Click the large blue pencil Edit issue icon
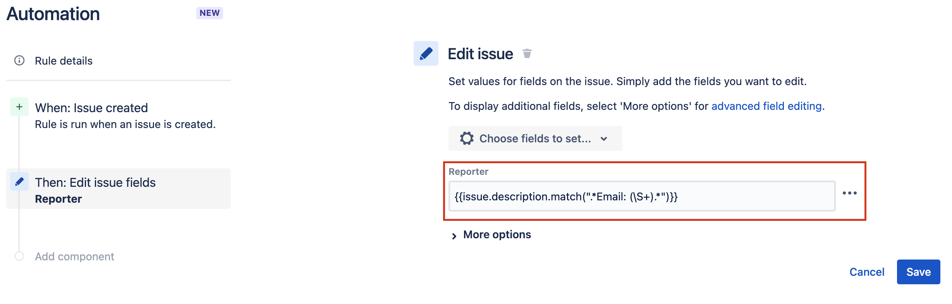 (426, 53)
